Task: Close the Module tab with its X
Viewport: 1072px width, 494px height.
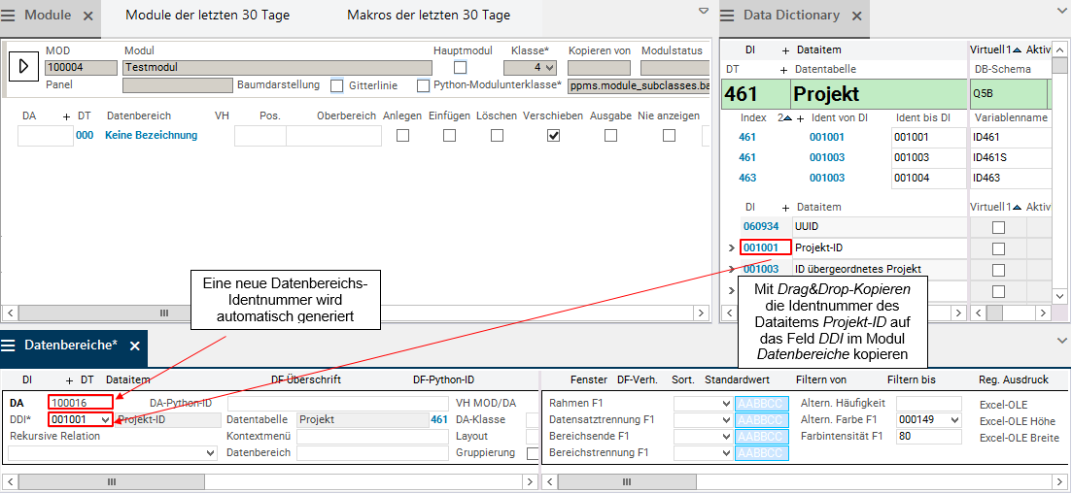Action: (88, 16)
